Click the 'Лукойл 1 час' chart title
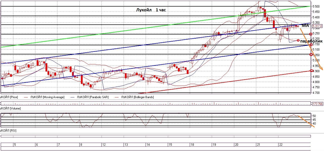This screenshot has width=324, height=151. pyautogui.click(x=151, y=10)
